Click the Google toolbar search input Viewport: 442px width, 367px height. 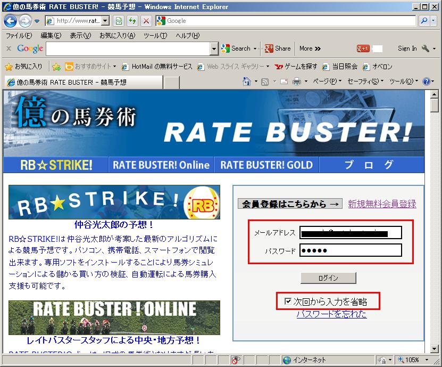[x=128, y=49]
